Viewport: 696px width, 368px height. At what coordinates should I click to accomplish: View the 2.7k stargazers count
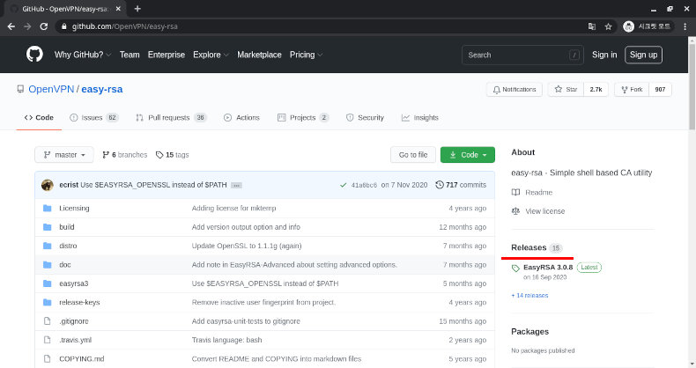[x=596, y=90]
